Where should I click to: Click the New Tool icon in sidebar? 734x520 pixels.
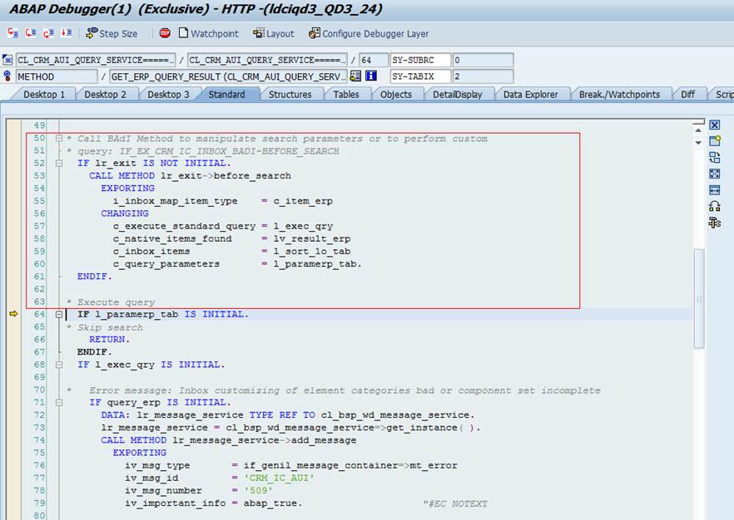[714, 141]
